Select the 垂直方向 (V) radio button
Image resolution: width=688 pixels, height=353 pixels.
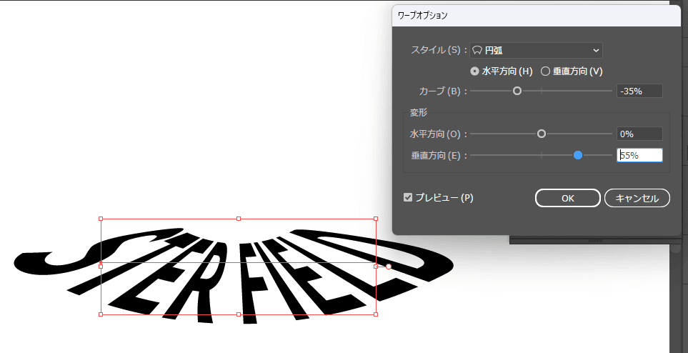pyautogui.click(x=545, y=71)
